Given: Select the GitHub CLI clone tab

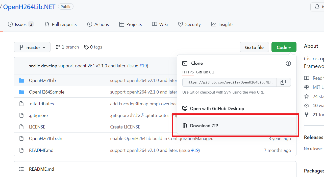Looking at the screenshot, I should pyautogui.click(x=205, y=72).
